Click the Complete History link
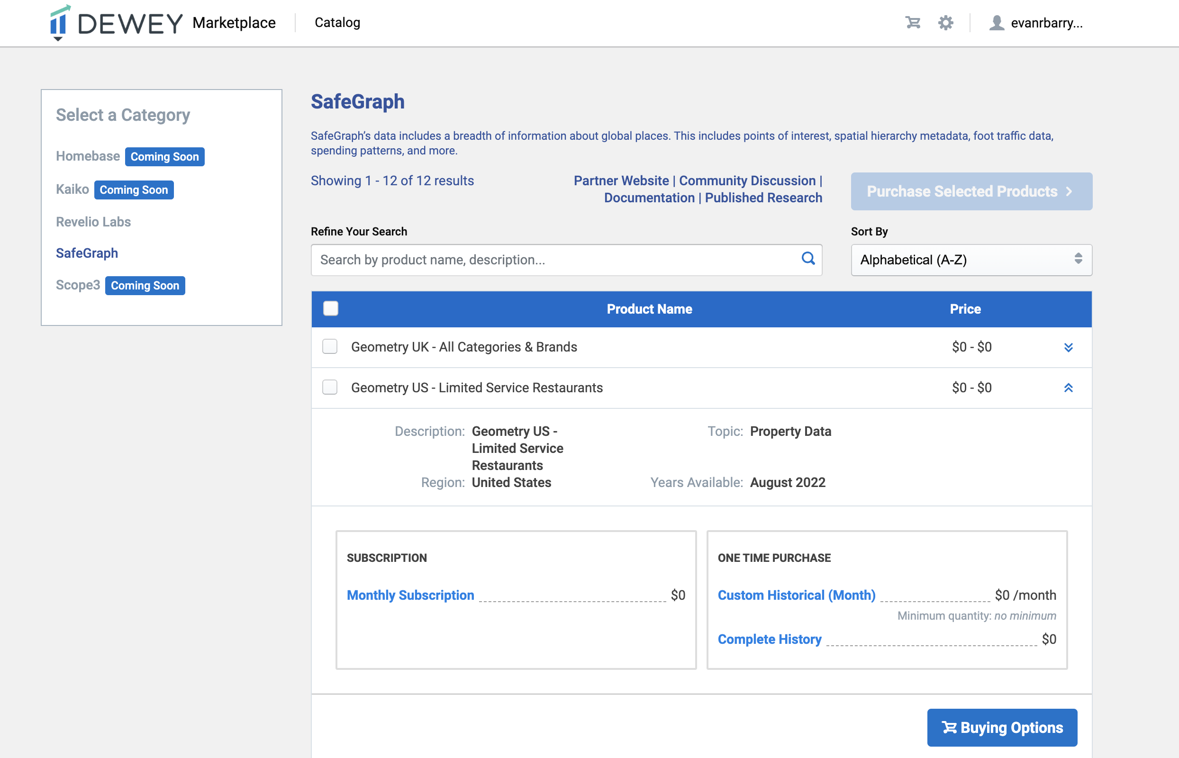 pyautogui.click(x=769, y=639)
